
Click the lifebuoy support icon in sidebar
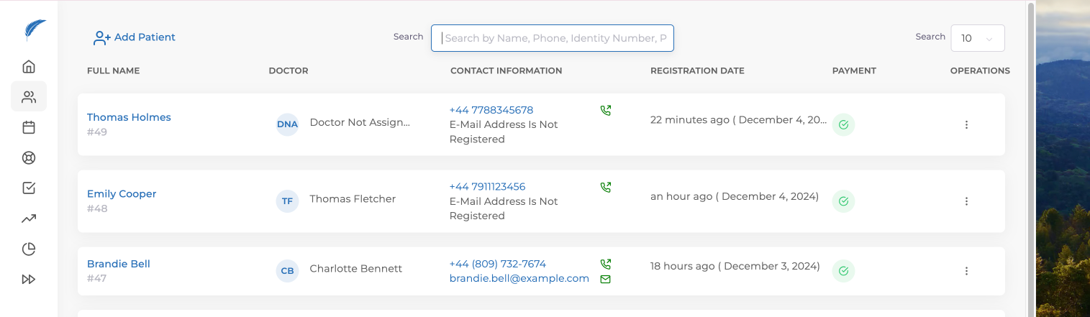(29, 158)
